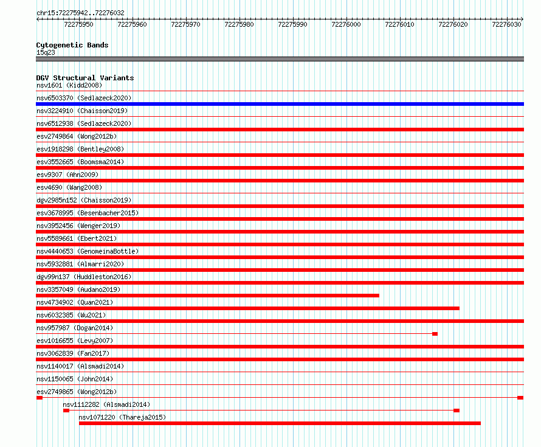This screenshot has height=447, width=541.
Task: Click esv3678995 (Besenbacher2015) label
Action: pos(88,213)
